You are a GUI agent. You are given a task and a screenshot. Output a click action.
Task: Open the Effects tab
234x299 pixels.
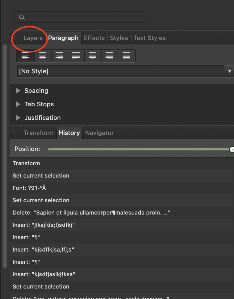pos(94,38)
